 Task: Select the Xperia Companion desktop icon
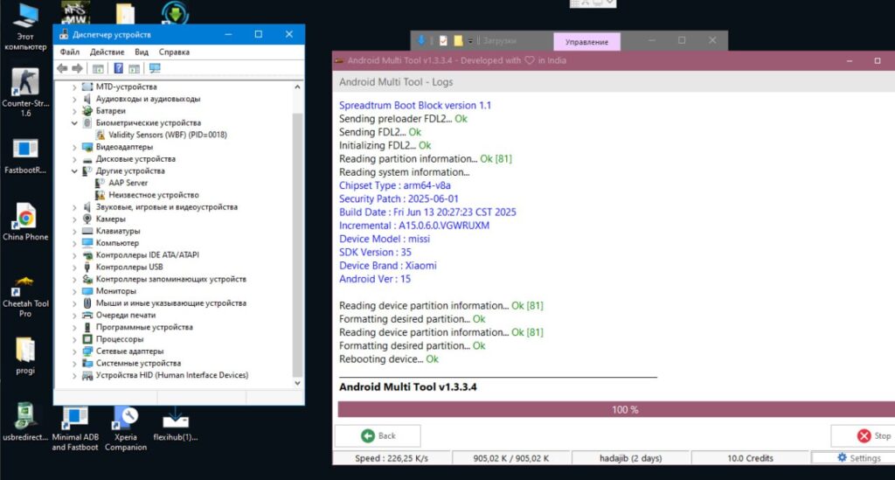(x=126, y=418)
